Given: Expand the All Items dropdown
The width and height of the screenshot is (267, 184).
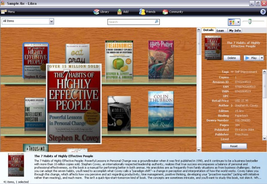Looking at the screenshot, I should pyautogui.click(x=51, y=21).
